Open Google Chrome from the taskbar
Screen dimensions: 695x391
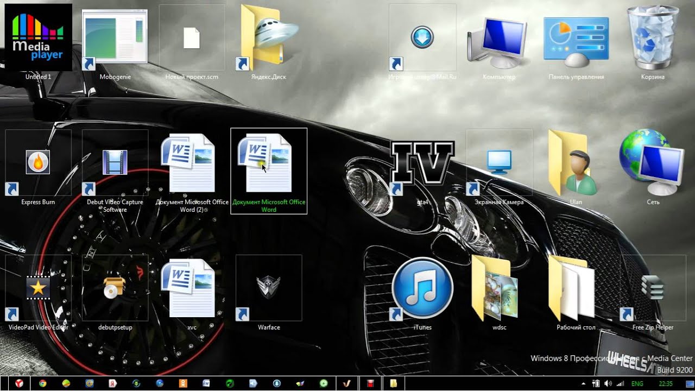tap(42, 383)
